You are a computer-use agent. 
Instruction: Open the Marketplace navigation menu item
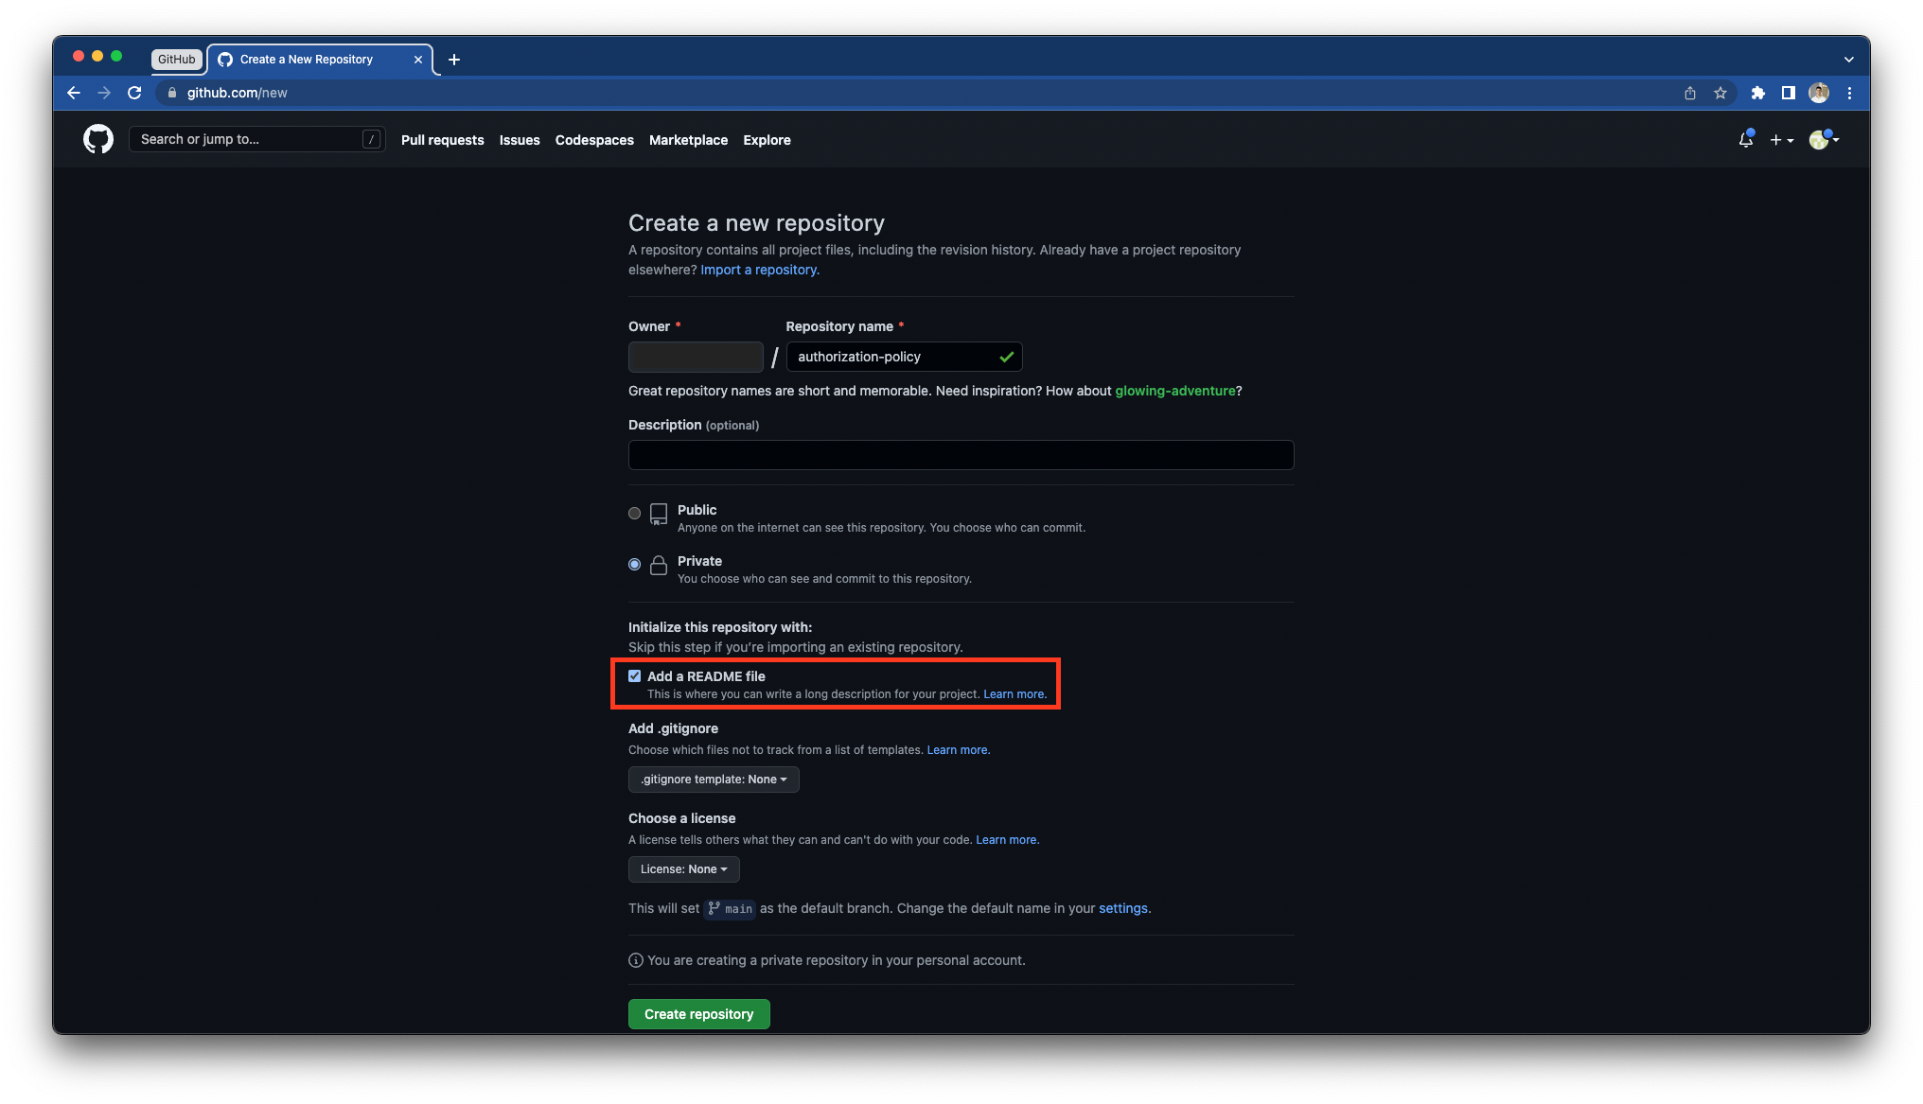click(688, 139)
